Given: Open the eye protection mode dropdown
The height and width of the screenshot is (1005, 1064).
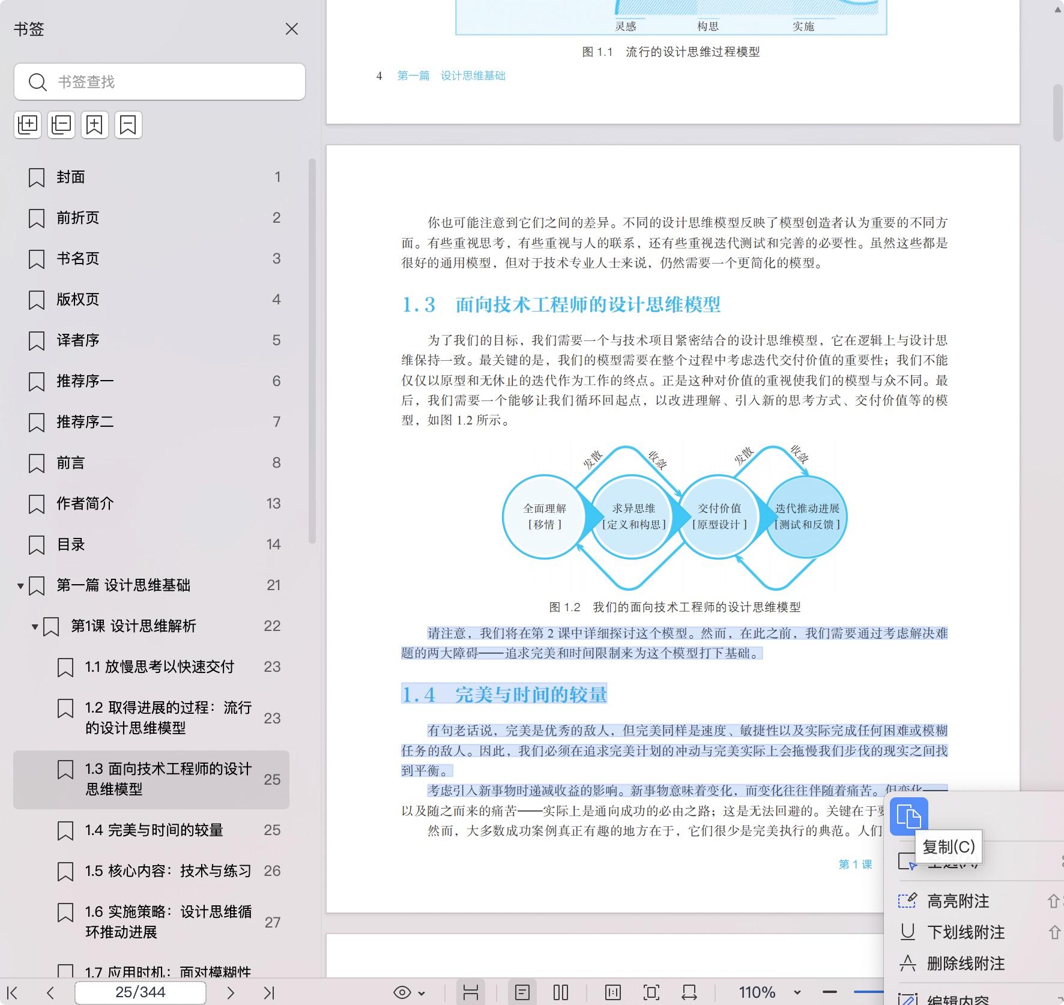Looking at the screenshot, I should 410,992.
